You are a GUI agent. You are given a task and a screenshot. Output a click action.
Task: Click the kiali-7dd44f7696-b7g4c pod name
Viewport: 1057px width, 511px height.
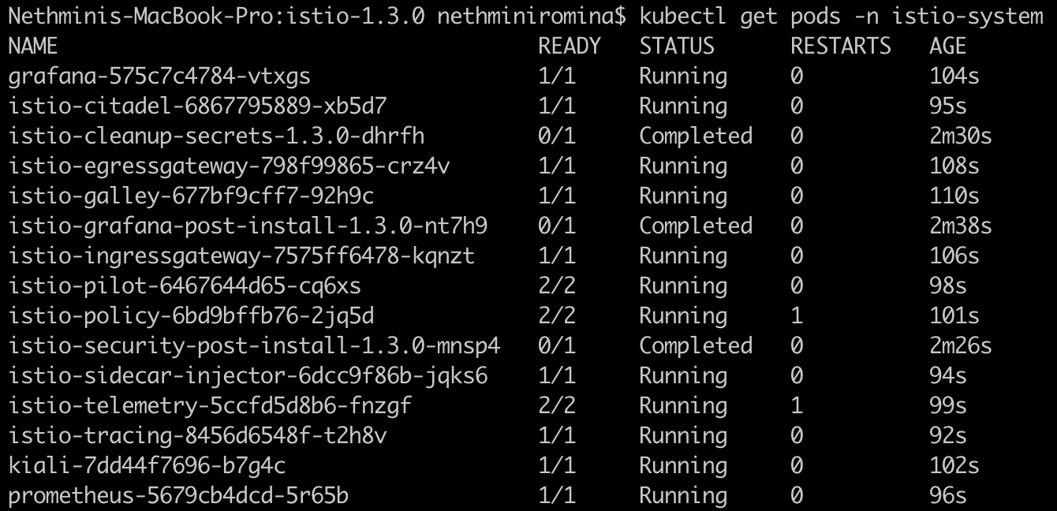(x=147, y=466)
